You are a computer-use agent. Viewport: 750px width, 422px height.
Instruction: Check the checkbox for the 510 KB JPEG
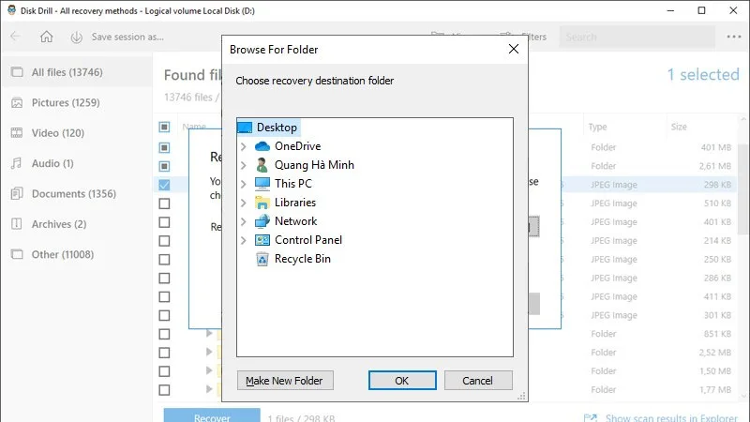(164, 203)
